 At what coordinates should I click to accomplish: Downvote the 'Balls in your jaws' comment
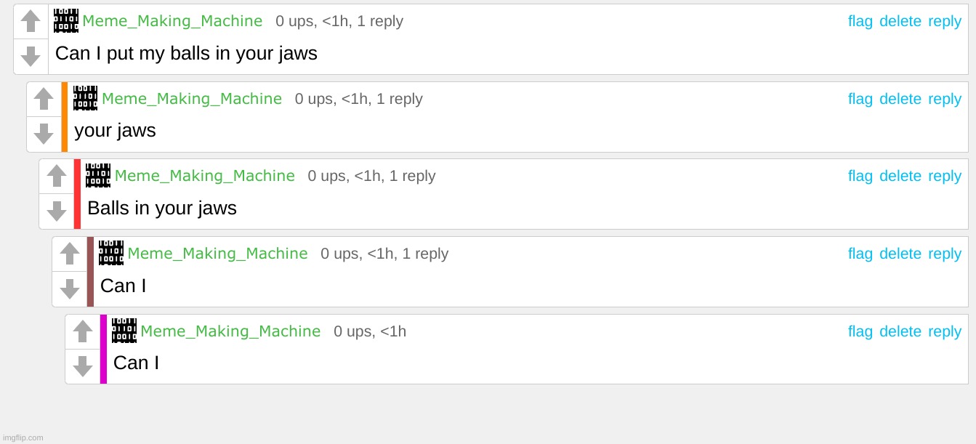coord(57,211)
